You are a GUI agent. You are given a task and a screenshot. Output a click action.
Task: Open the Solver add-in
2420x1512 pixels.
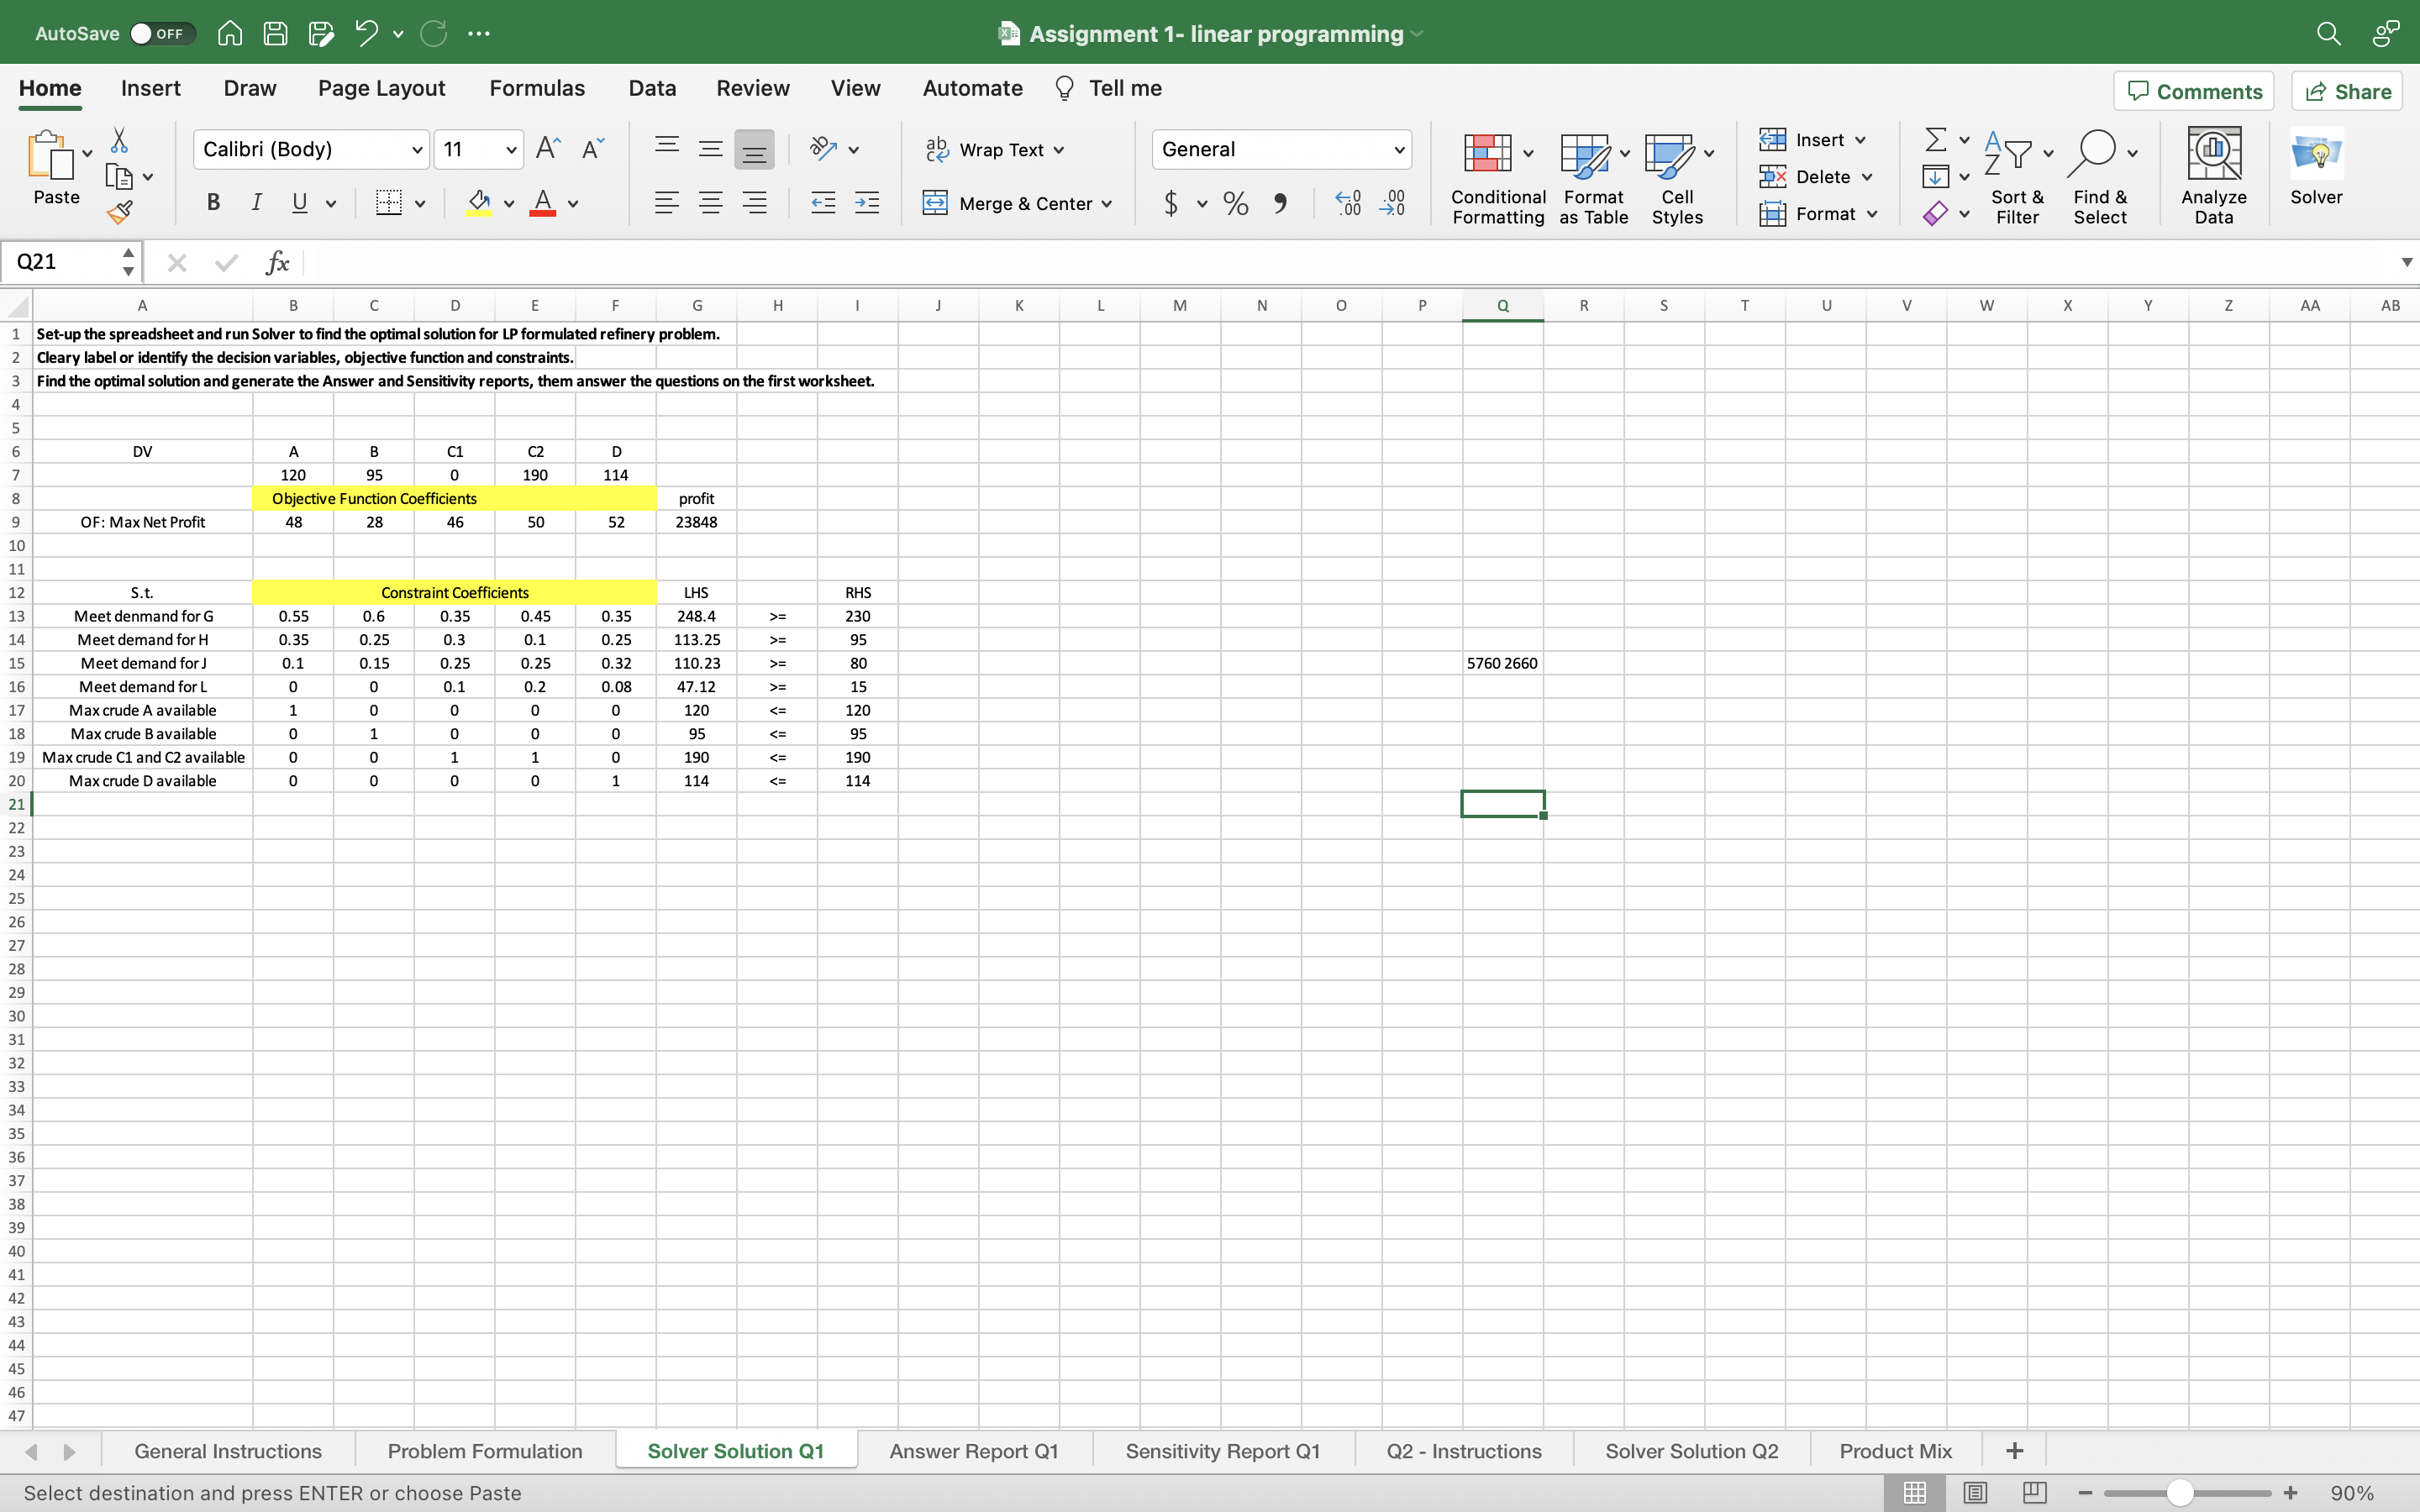coord(2316,172)
